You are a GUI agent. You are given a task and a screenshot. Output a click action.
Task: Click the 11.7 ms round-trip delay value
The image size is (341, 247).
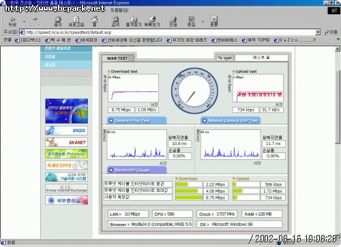click(273, 144)
